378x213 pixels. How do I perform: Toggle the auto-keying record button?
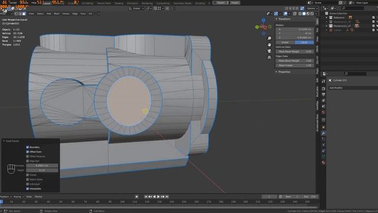(x=136, y=196)
